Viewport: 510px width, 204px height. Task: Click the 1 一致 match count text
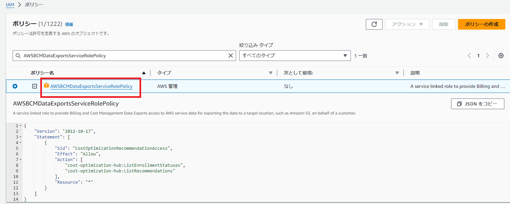(361, 56)
